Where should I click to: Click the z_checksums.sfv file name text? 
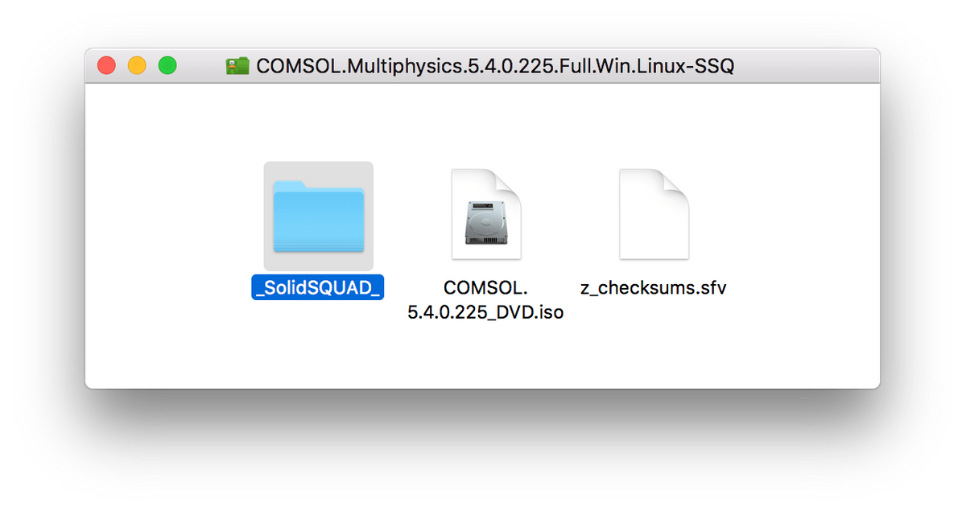(x=654, y=287)
